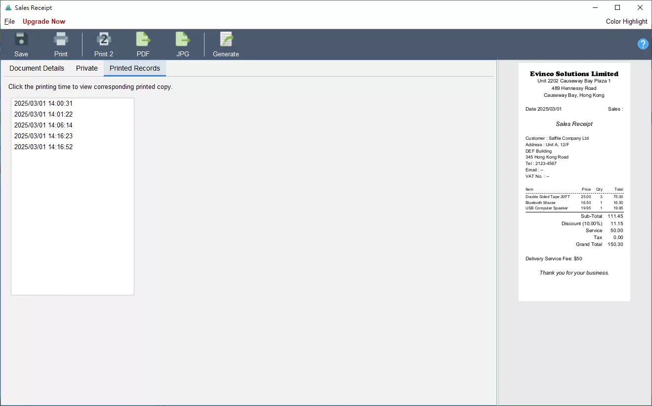The width and height of the screenshot is (652, 406).
Task: Click the Sub-Total 111.45 line in preview
Action: coord(602,216)
